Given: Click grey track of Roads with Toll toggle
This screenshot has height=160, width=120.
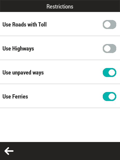Looking at the screenshot, I should pyautogui.click(x=113, y=24).
